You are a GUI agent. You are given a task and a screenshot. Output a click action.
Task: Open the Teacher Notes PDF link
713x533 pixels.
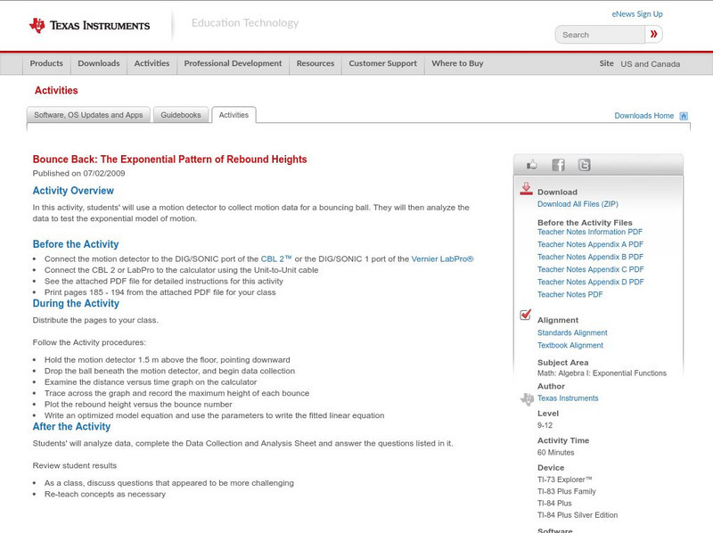coord(570,295)
